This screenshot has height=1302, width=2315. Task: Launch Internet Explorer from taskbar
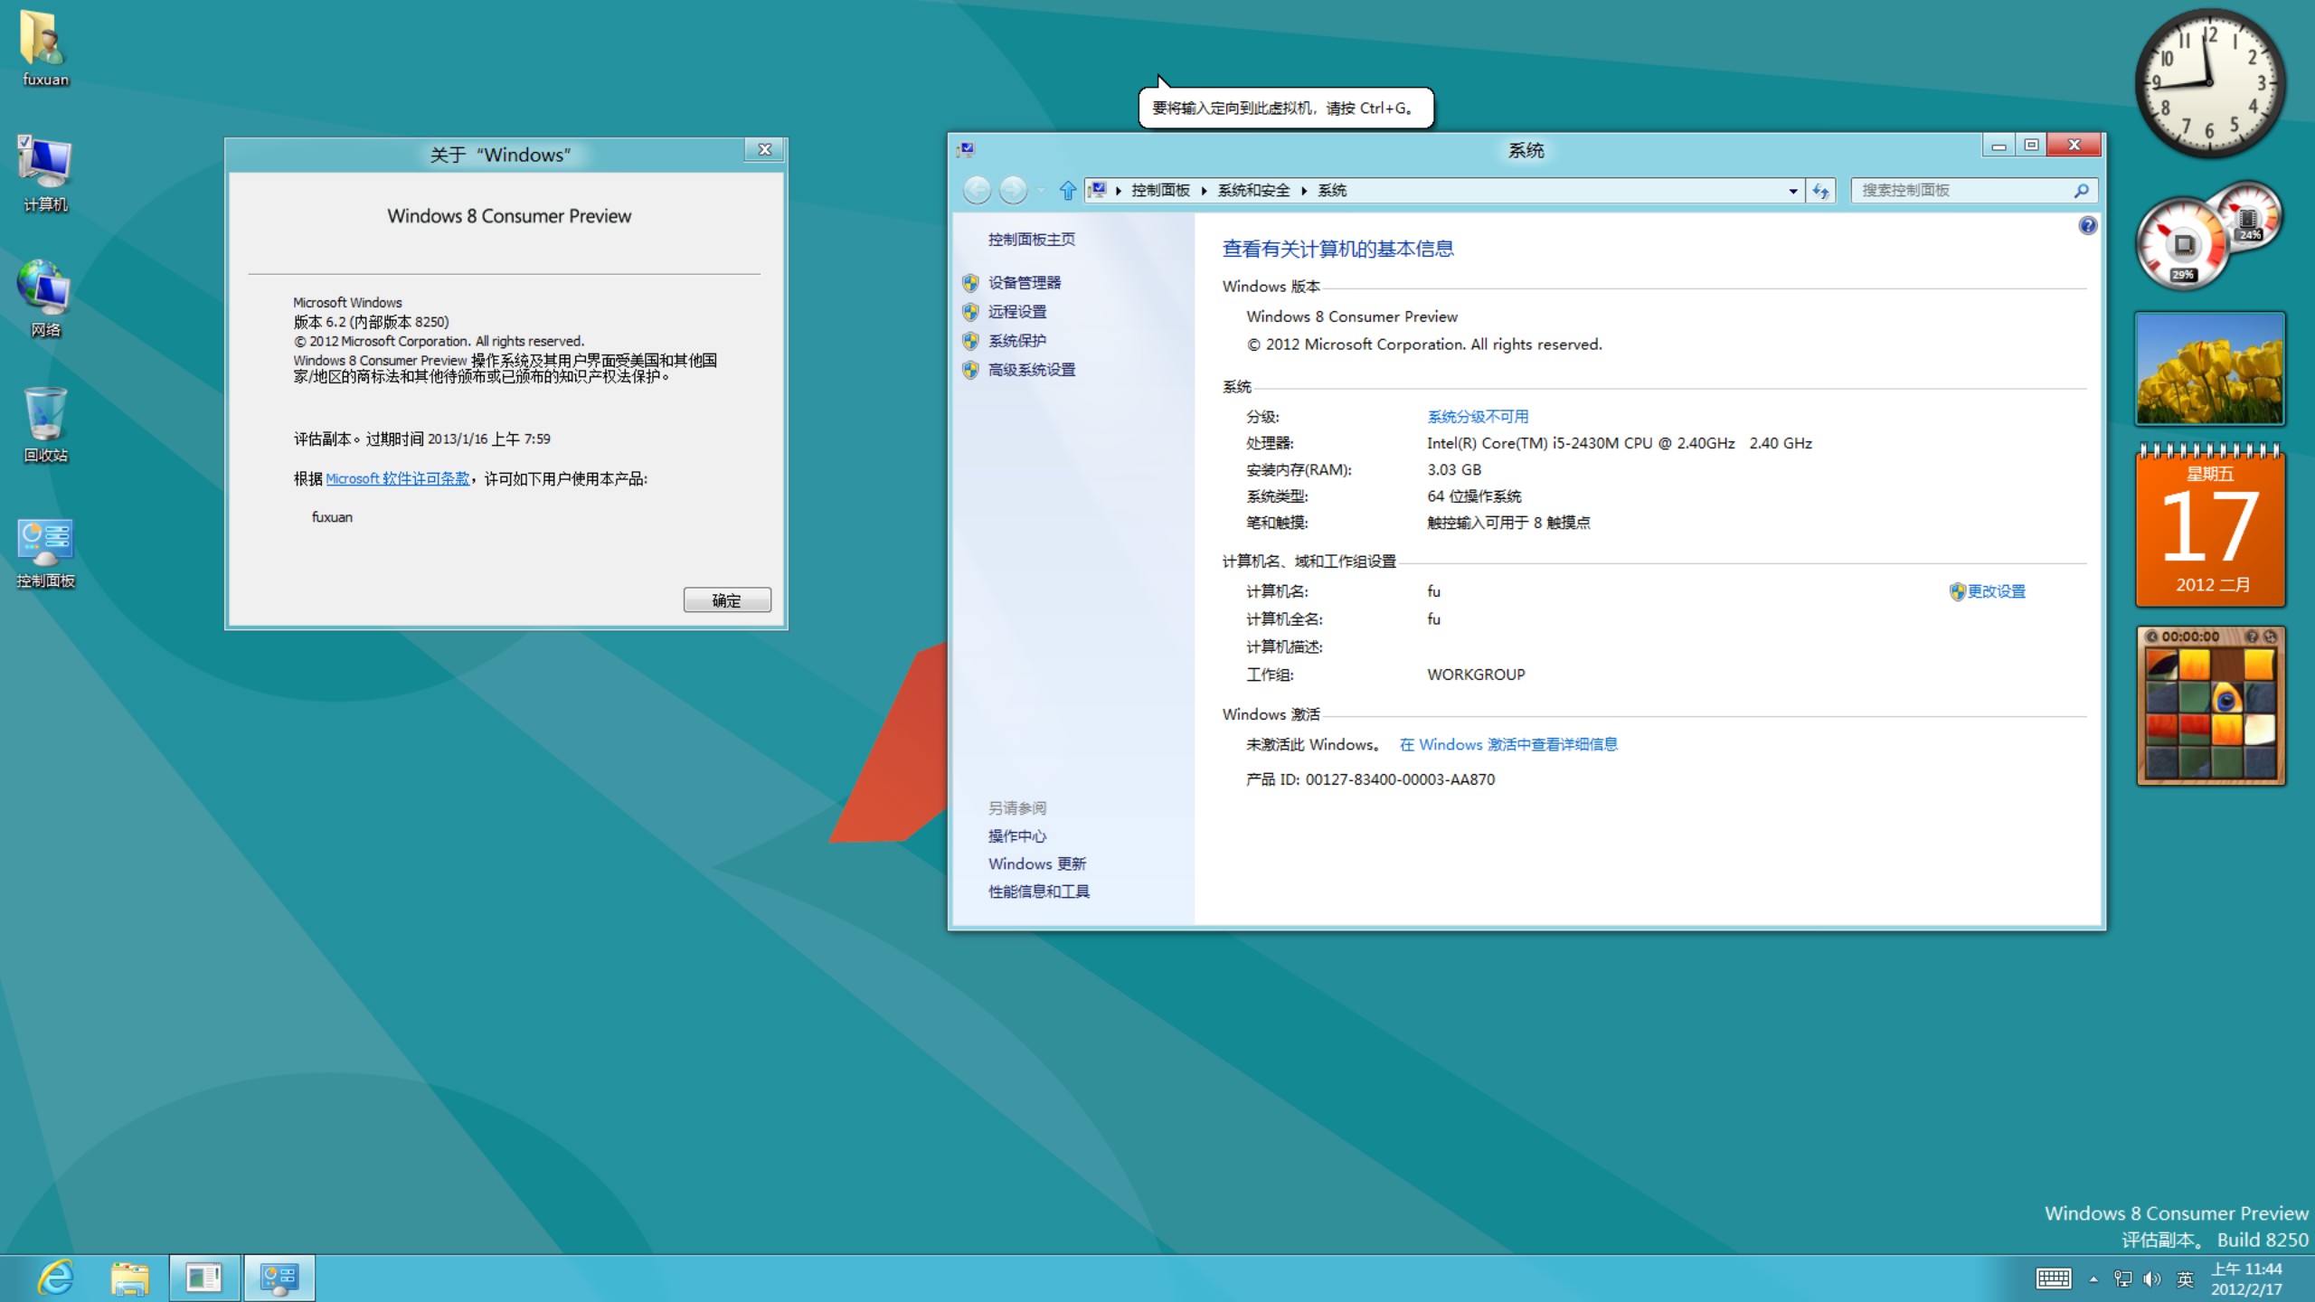pos(55,1278)
